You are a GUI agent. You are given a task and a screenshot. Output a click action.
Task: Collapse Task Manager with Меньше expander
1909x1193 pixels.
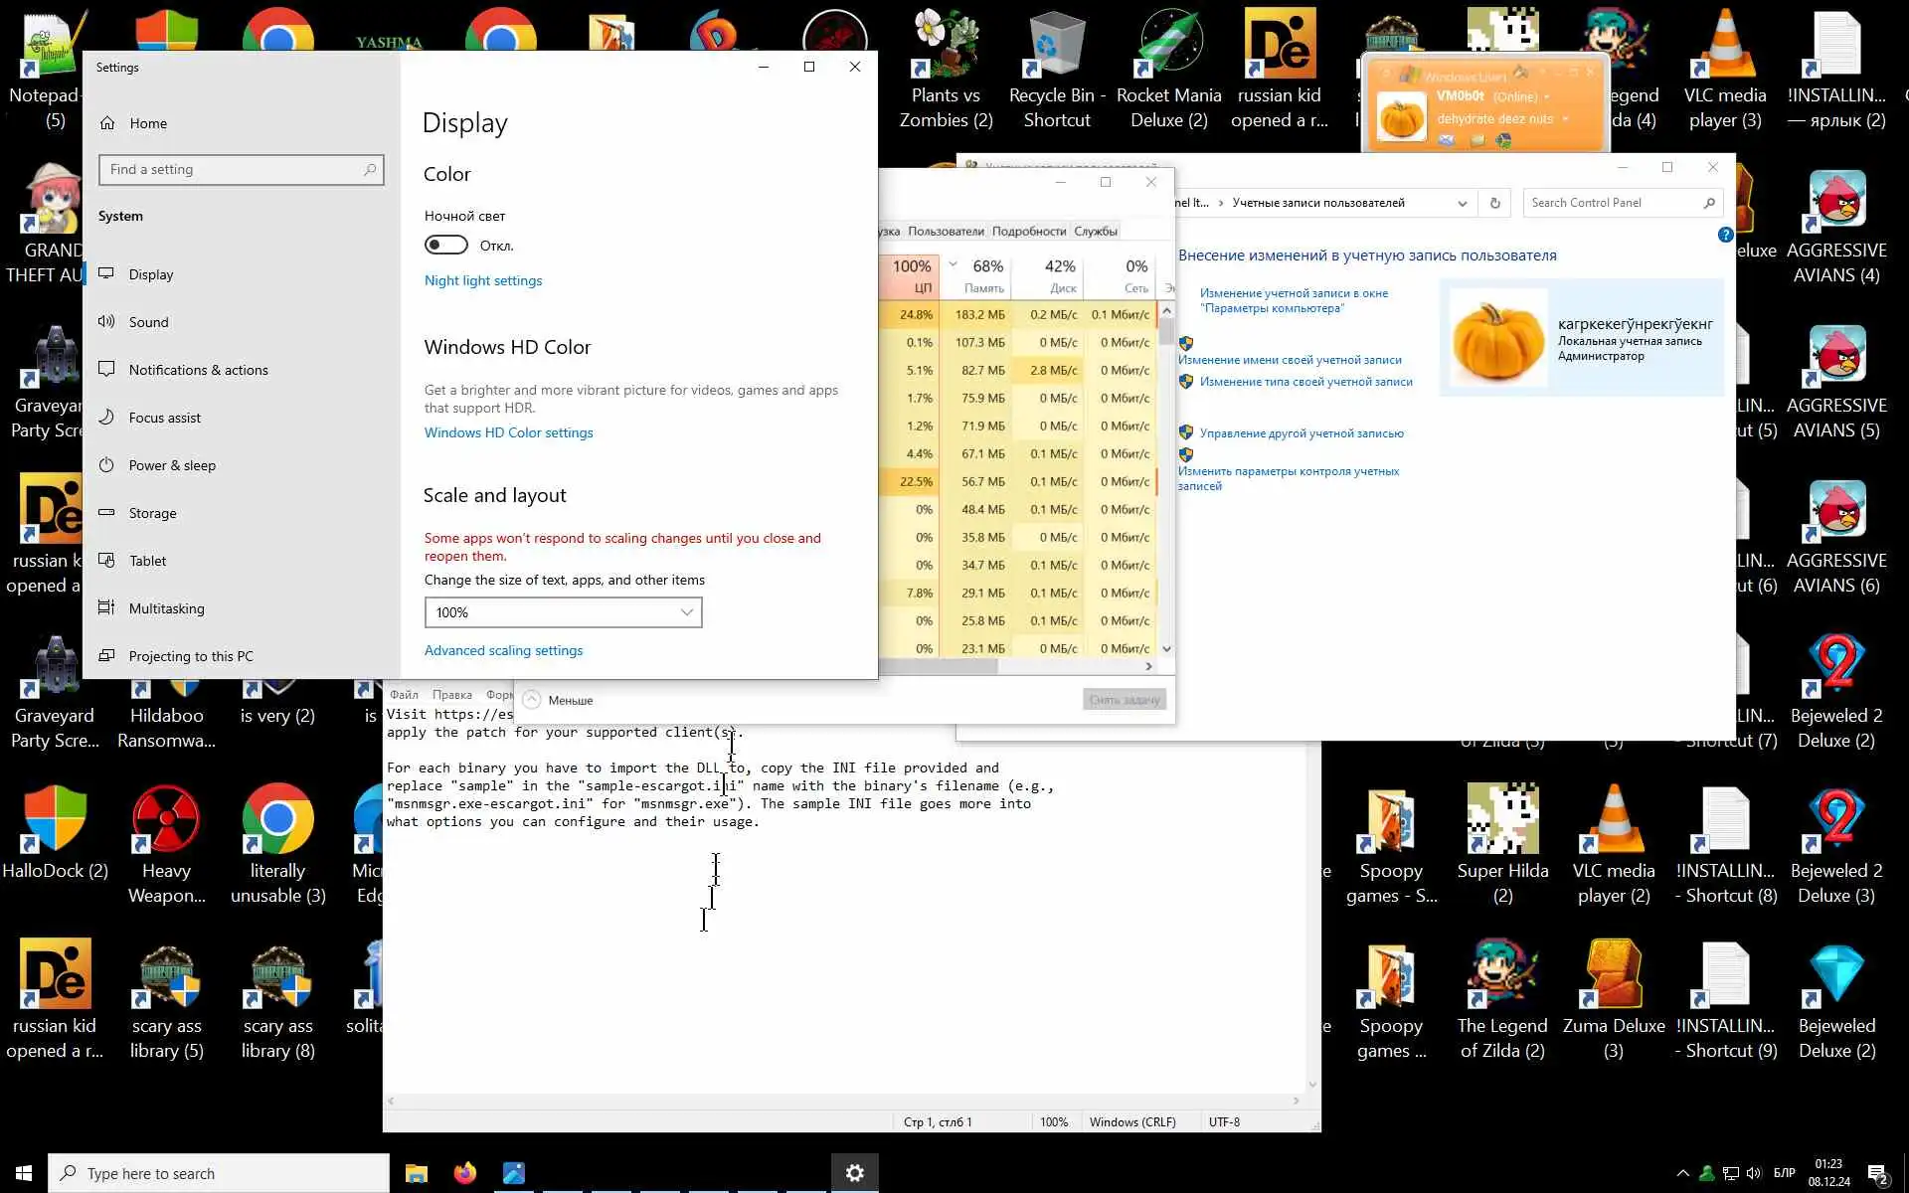pyautogui.click(x=557, y=700)
